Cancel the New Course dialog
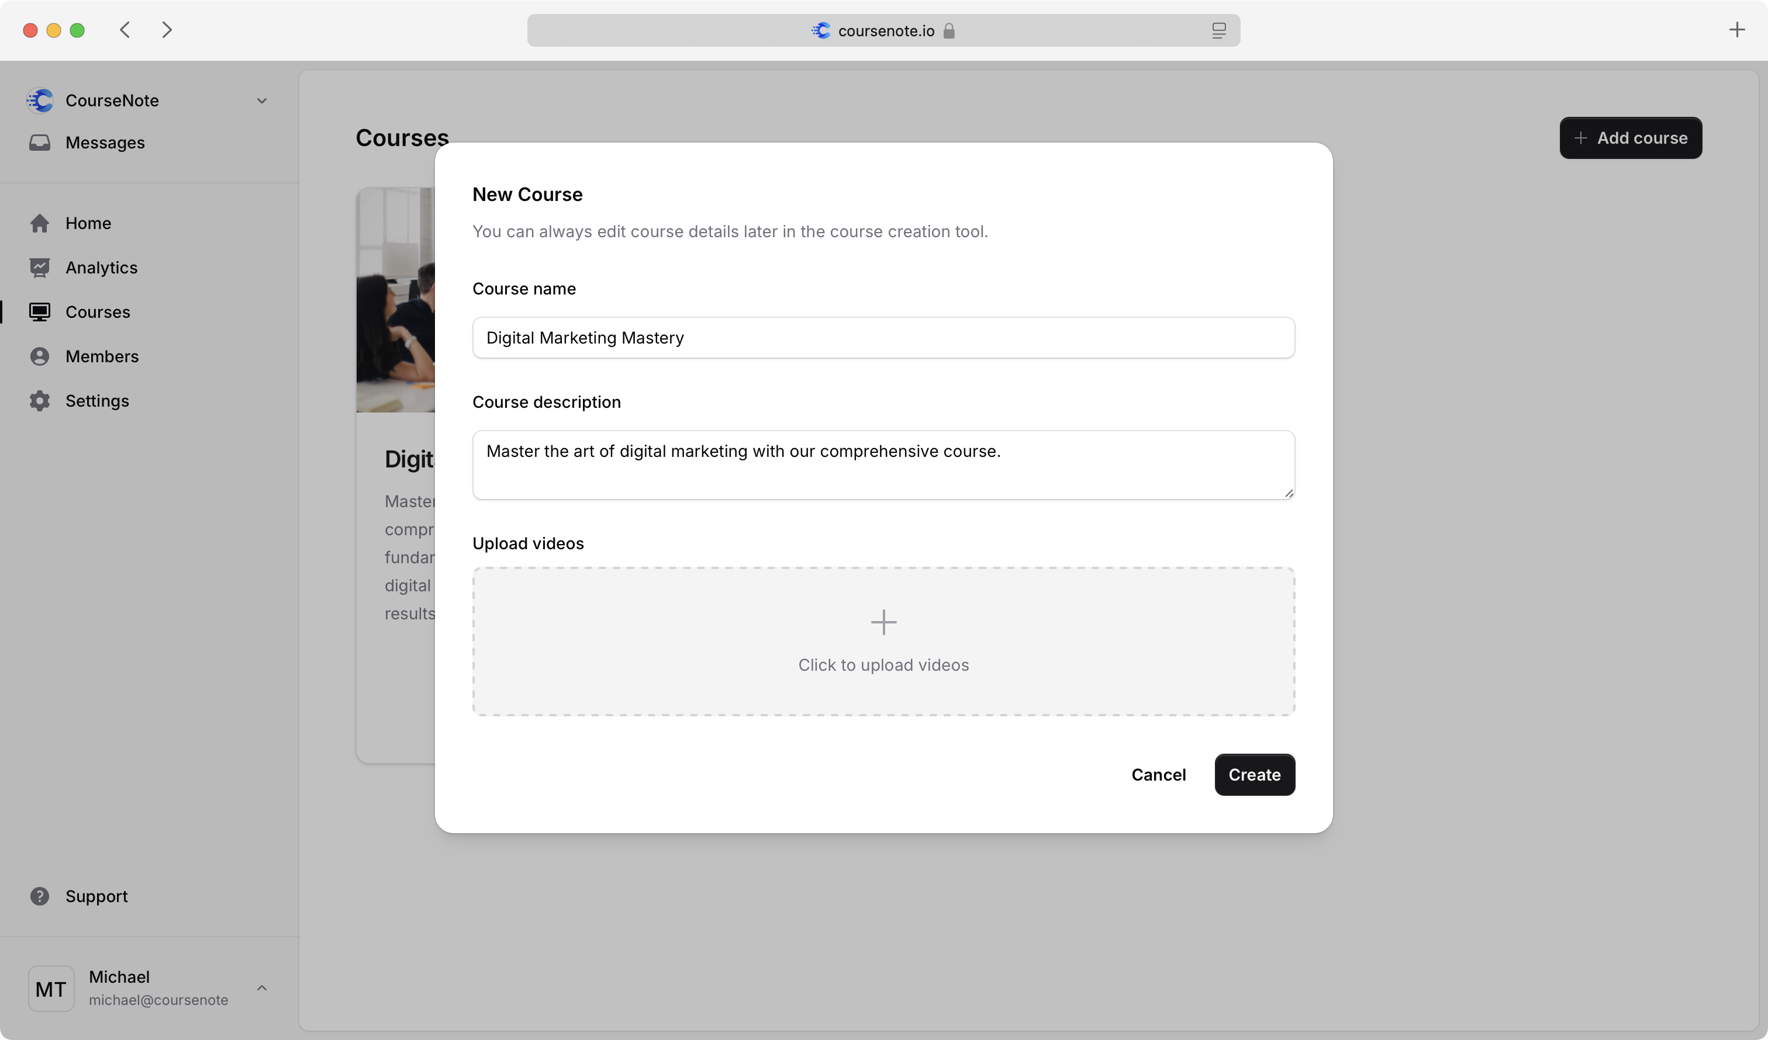The image size is (1768, 1040). point(1158,775)
